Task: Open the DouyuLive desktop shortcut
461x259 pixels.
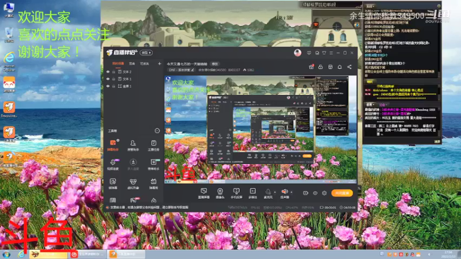Action: tap(9, 109)
